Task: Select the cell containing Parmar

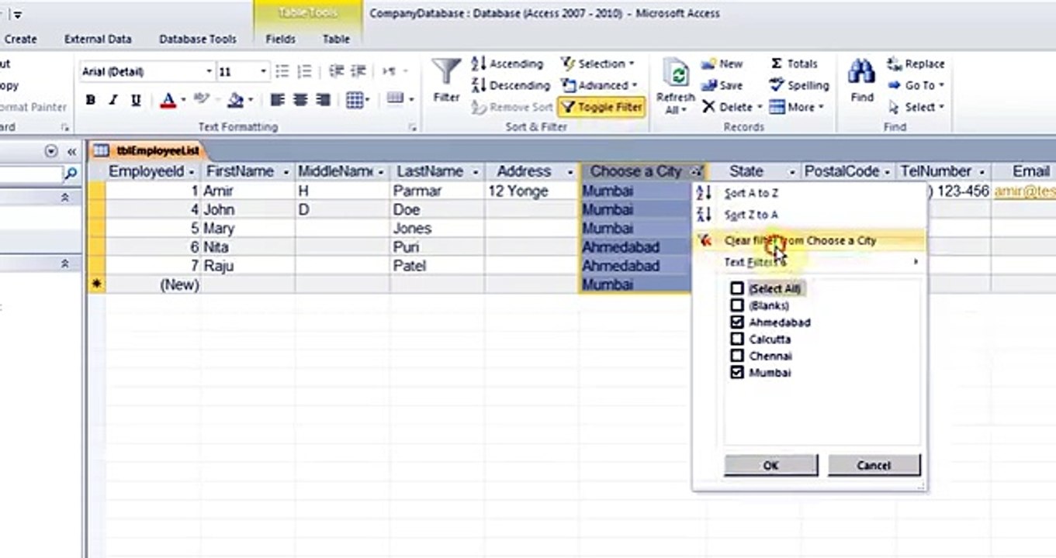Action: [x=437, y=191]
